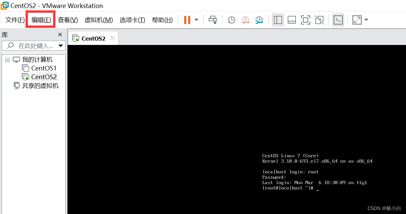Open the stretch display dropdown arrow
This screenshot has width=406, height=214.
tap(366, 20)
